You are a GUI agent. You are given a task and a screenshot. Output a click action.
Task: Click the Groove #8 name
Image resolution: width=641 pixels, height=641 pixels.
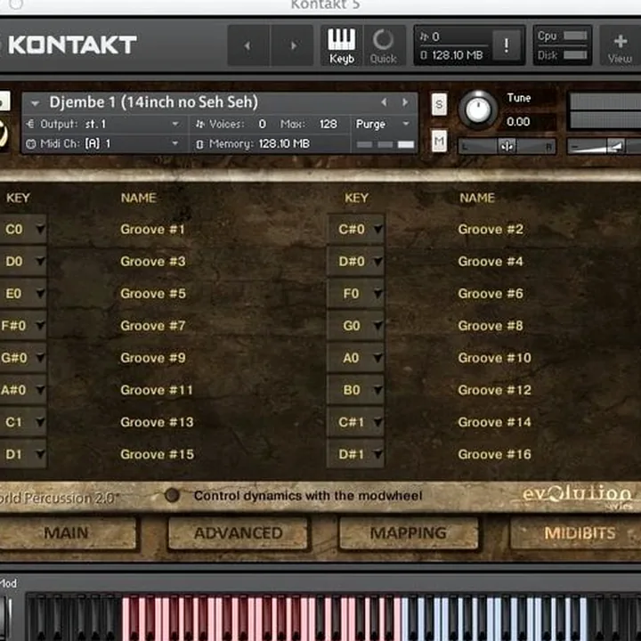click(x=491, y=326)
